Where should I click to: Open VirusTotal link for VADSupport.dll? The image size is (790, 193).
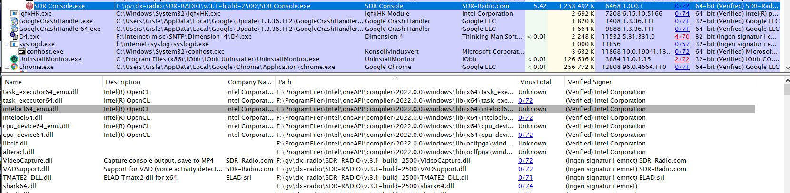point(525,169)
